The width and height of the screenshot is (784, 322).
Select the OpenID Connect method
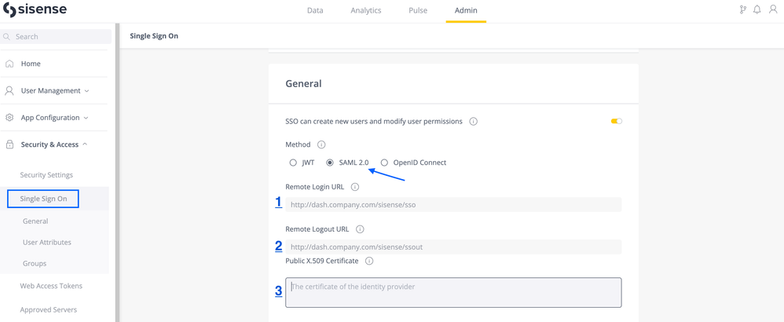pyautogui.click(x=384, y=163)
